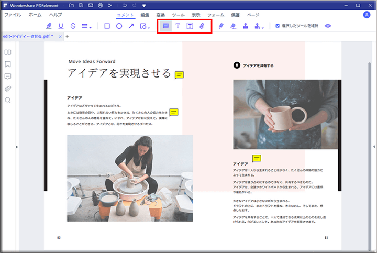
Task: Open the sticky note beside the main title
Action: point(179,75)
